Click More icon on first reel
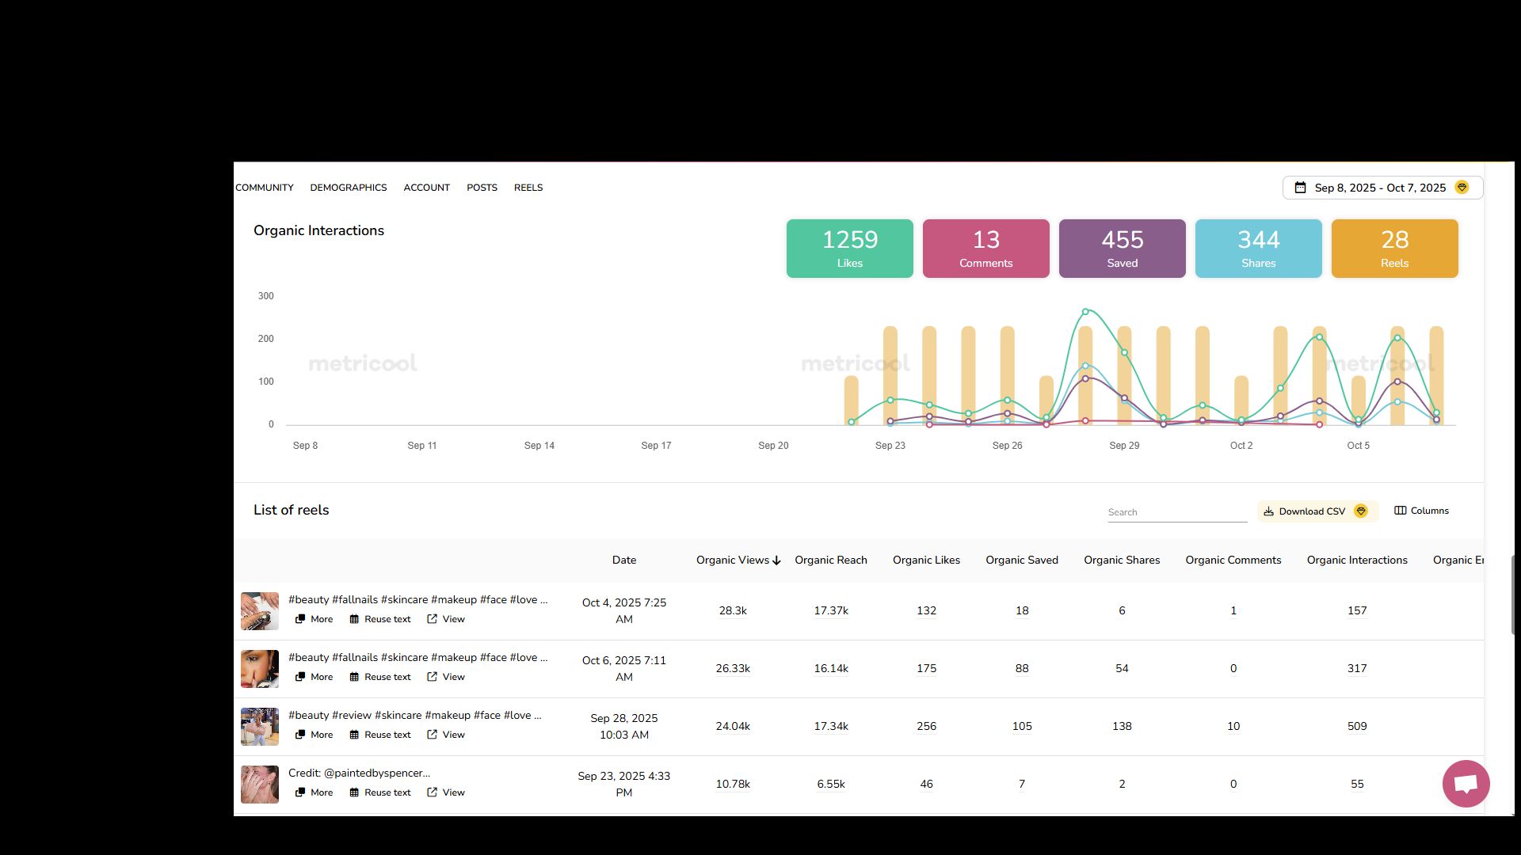 click(300, 619)
